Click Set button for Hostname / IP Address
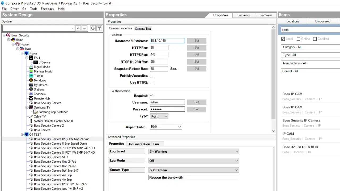 pos(197,41)
